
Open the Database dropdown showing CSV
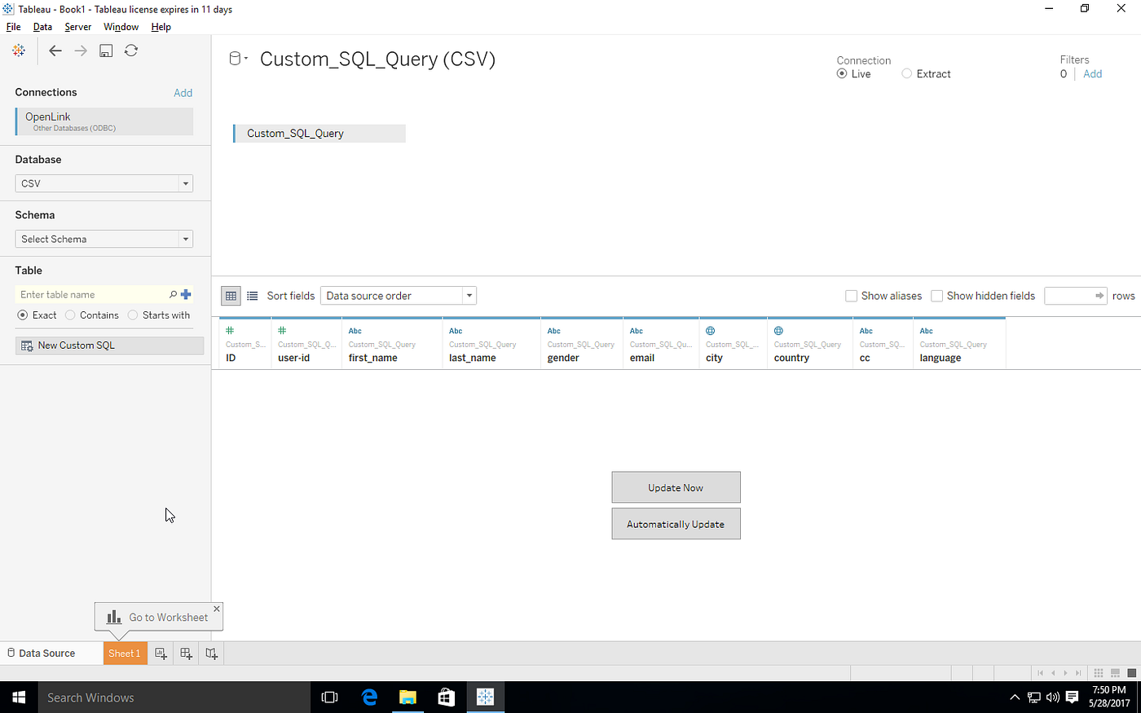click(x=186, y=183)
